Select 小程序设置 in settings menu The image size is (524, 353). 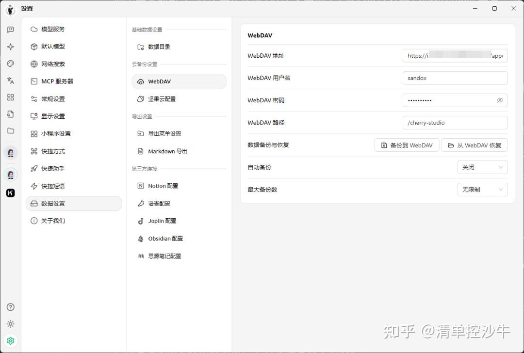pyautogui.click(x=74, y=133)
